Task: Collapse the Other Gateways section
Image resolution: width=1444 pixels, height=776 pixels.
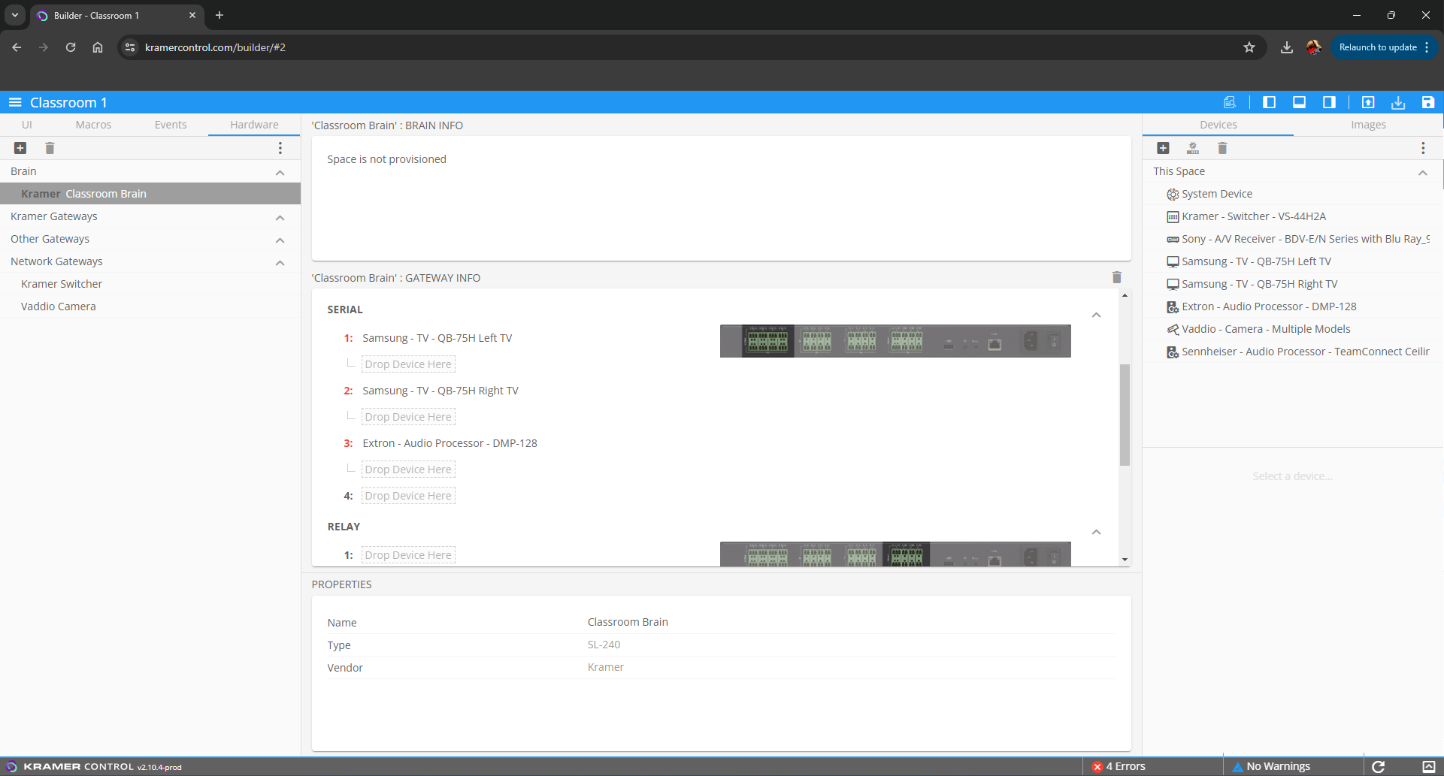Action: pyautogui.click(x=280, y=240)
